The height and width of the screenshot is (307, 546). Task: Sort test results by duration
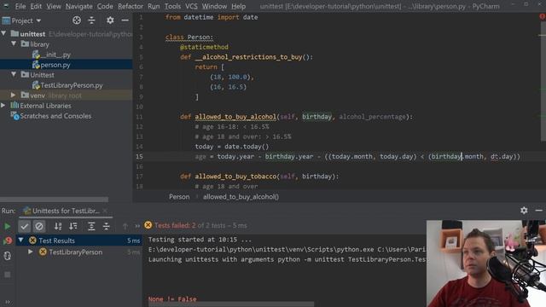point(73,226)
